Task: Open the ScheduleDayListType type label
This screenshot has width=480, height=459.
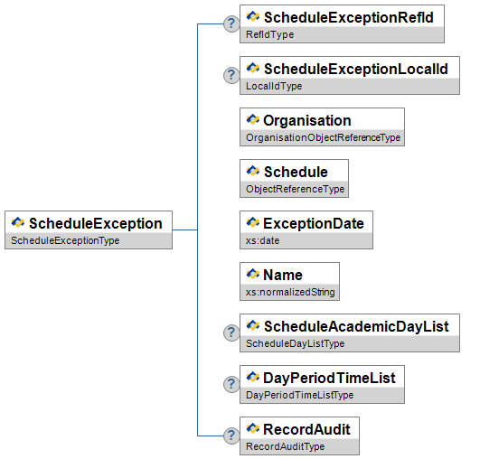Action: (295, 343)
